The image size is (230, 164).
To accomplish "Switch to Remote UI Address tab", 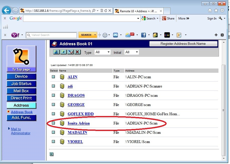I will point(138,11).
